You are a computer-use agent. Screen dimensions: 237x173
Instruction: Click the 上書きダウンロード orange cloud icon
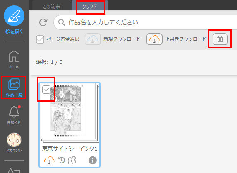click(x=154, y=39)
